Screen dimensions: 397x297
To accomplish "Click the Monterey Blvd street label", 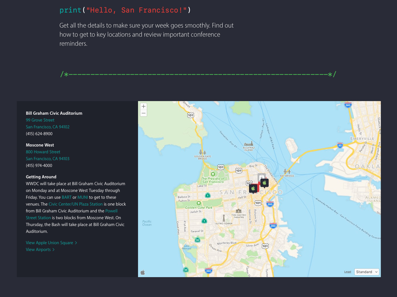I will (x=227, y=243).
